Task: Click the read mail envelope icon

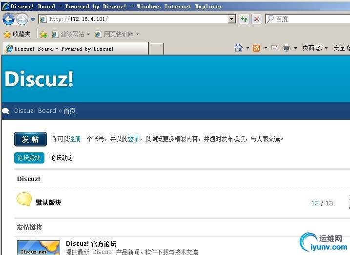Action: (x=275, y=48)
